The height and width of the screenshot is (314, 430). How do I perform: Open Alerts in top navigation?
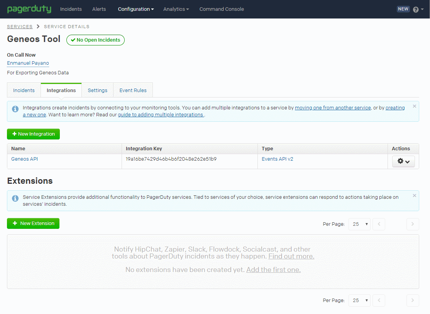pyautogui.click(x=99, y=9)
